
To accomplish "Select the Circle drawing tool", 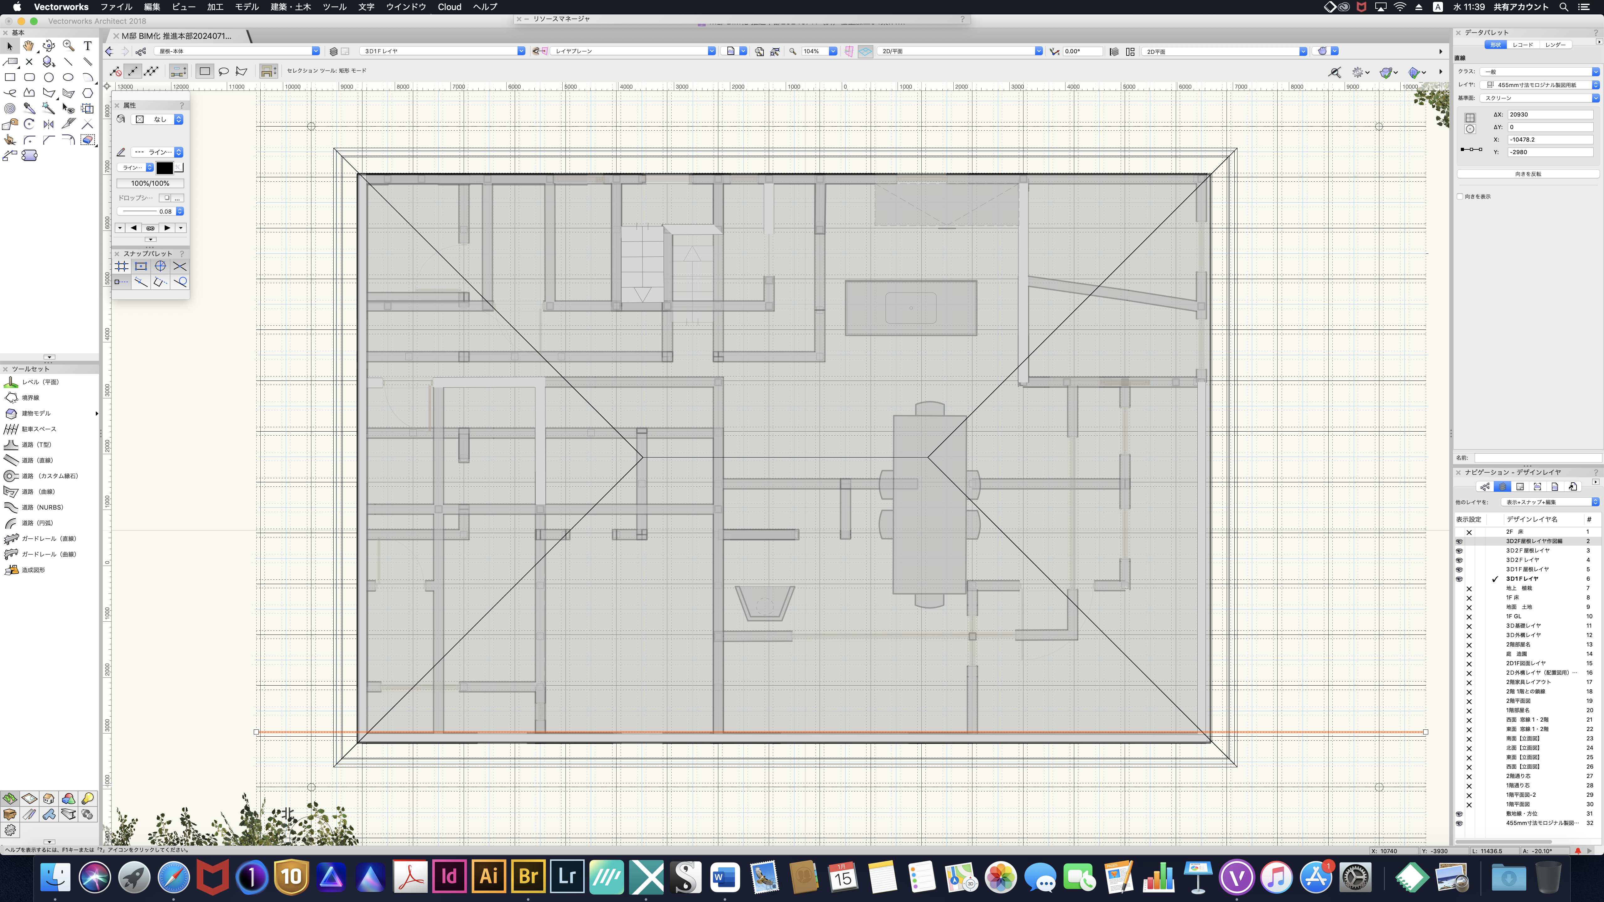I will [x=49, y=77].
